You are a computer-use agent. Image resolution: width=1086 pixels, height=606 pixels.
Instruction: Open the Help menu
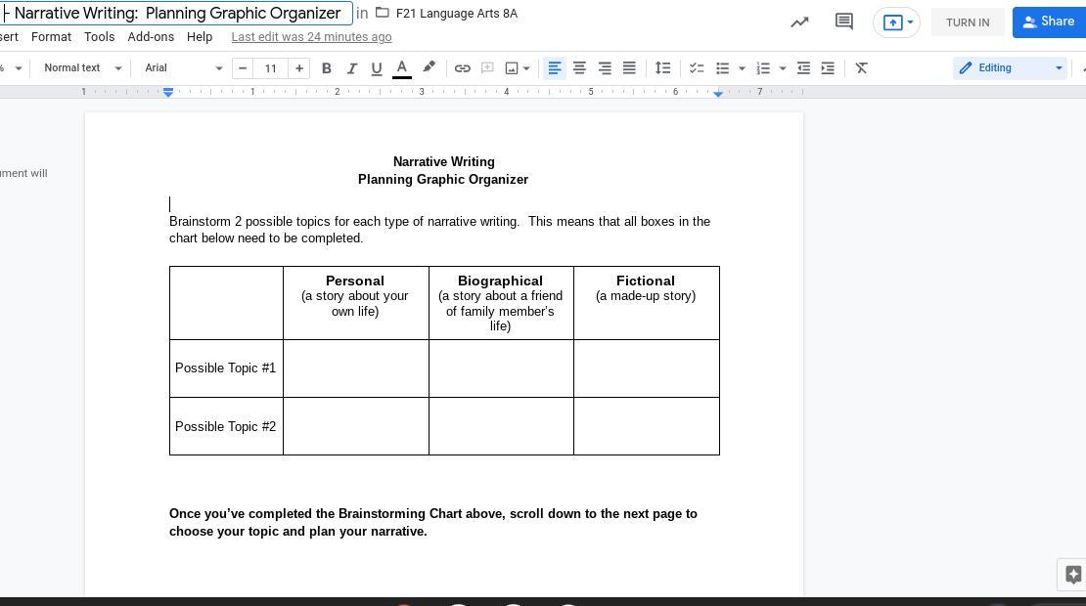pos(200,37)
